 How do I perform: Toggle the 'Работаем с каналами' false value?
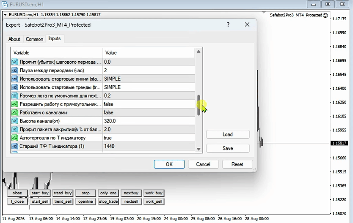point(149,112)
